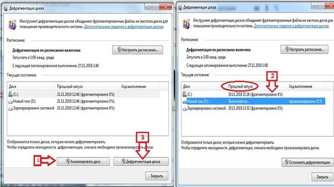Open Дополнительные сведения link in left window

click(x=124, y=27)
